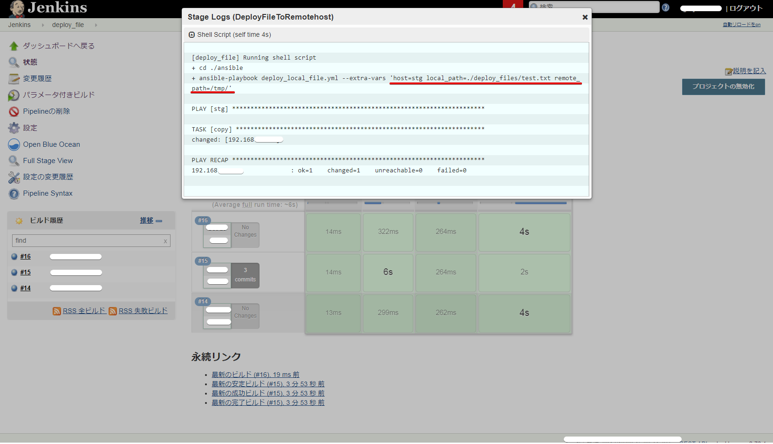This screenshot has height=444, width=773.
Task: Navigate to Jenkins breadcrumb home
Action: 19,24
